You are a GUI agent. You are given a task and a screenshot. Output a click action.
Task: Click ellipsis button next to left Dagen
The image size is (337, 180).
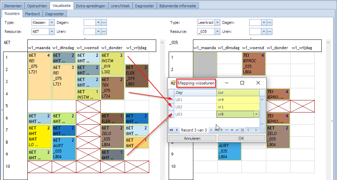point(104,22)
